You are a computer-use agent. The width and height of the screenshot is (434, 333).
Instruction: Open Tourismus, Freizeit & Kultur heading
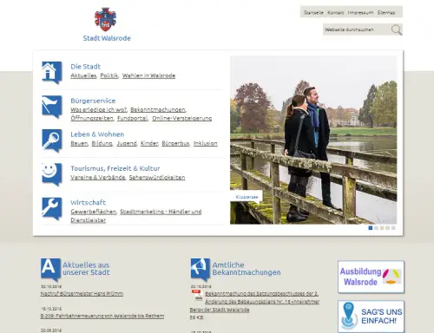pos(115,168)
